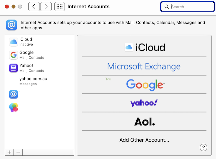Select the blue @ account icon in list

coord(13,94)
